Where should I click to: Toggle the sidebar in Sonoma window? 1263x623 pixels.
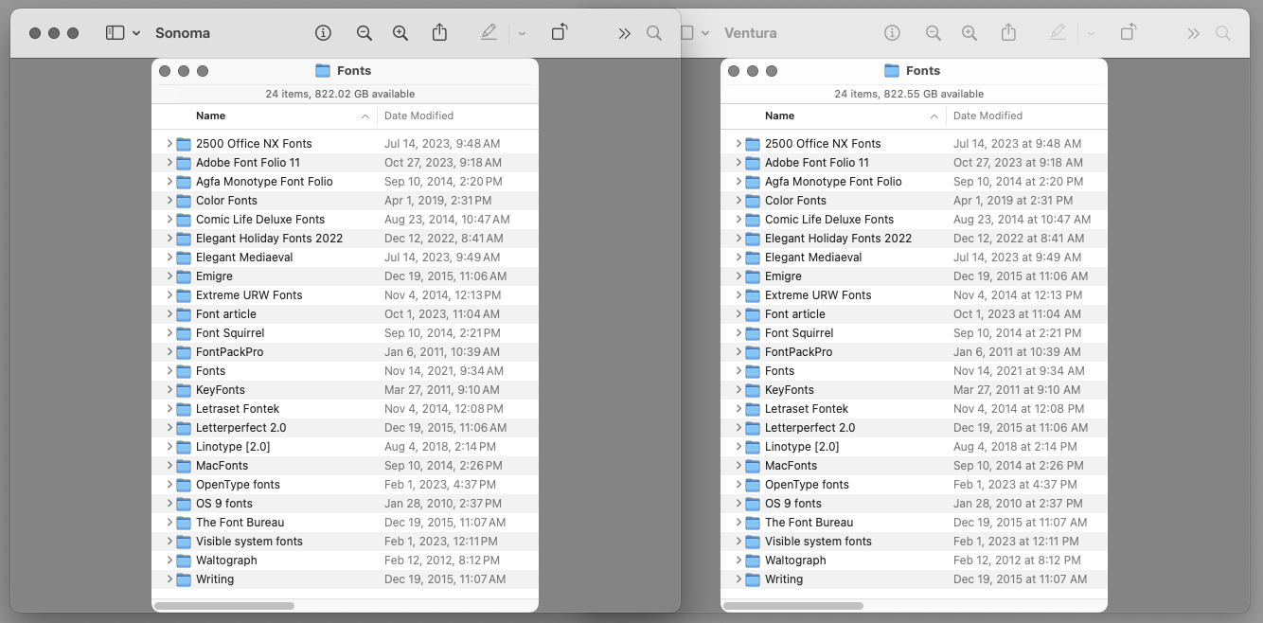(x=116, y=33)
